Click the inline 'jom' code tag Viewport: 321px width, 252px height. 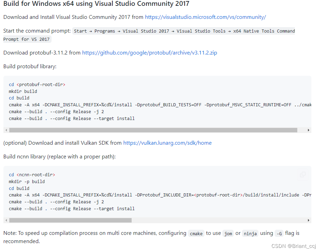(228, 233)
